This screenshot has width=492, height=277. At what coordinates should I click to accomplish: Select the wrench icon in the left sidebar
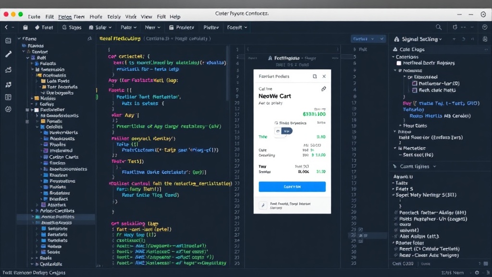click(x=8, y=54)
